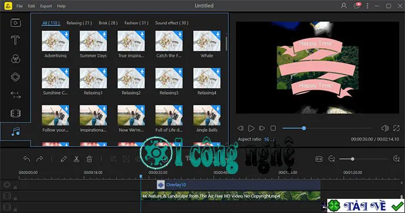Mute the preview volume
405x213 pixels.
click(385, 128)
